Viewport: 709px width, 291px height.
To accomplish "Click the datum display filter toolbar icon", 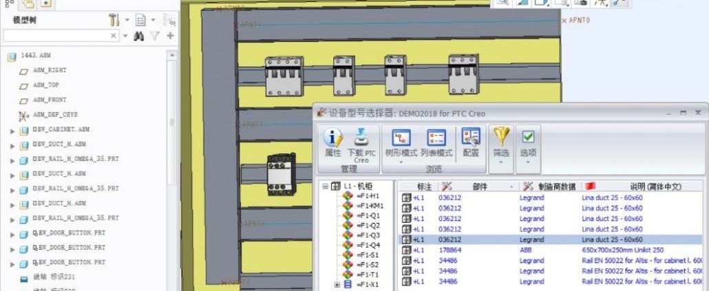I will point(600,2).
